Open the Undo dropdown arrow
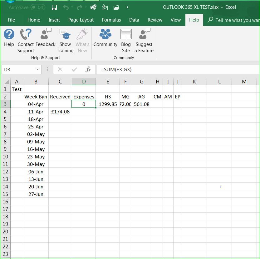This screenshot has height=259, width=260. 71,7
